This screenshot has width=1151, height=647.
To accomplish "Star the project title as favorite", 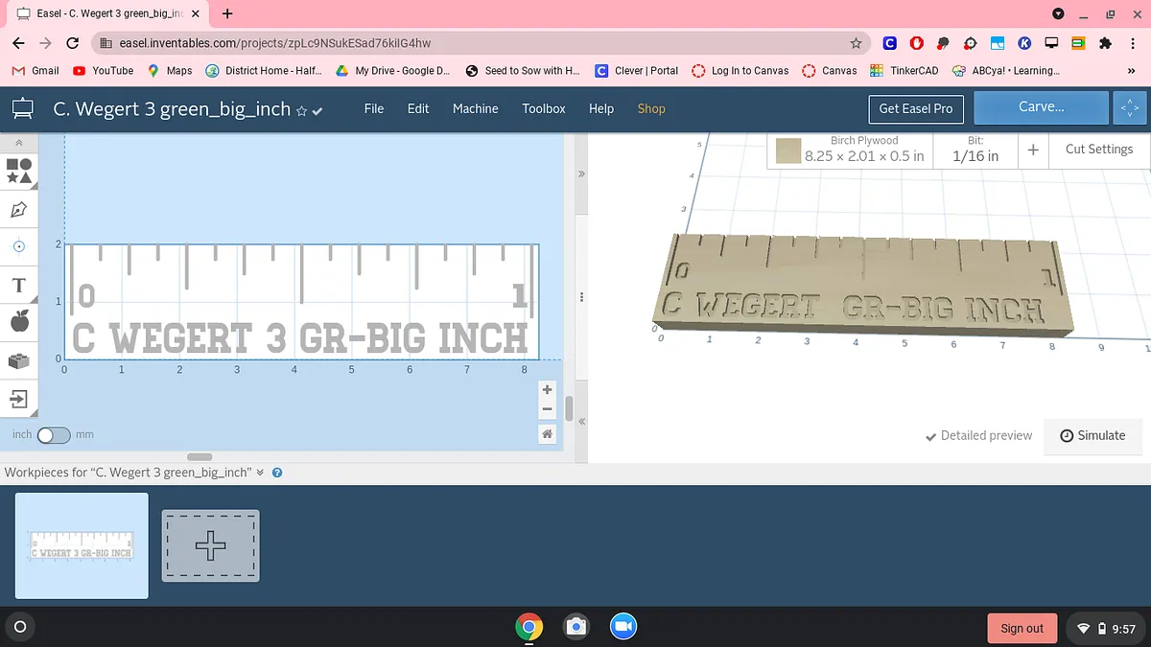I will (x=301, y=111).
